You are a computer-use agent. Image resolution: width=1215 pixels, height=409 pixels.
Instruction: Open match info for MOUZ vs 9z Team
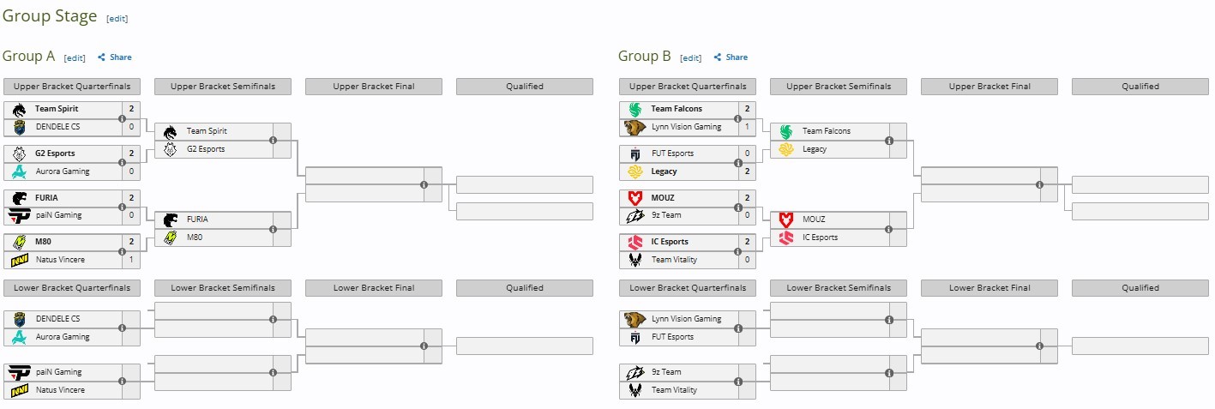[x=737, y=207]
